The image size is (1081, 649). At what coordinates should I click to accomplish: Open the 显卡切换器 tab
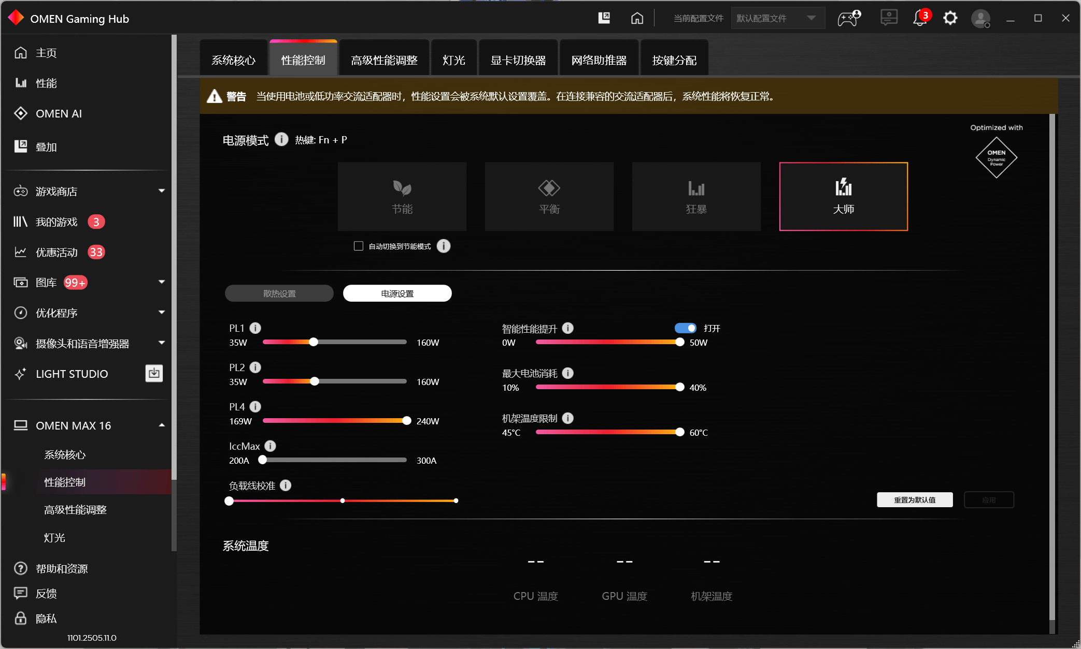518,60
